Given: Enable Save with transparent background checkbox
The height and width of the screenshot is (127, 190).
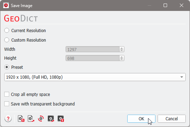Looking at the screenshot, I should [x=7, y=104].
